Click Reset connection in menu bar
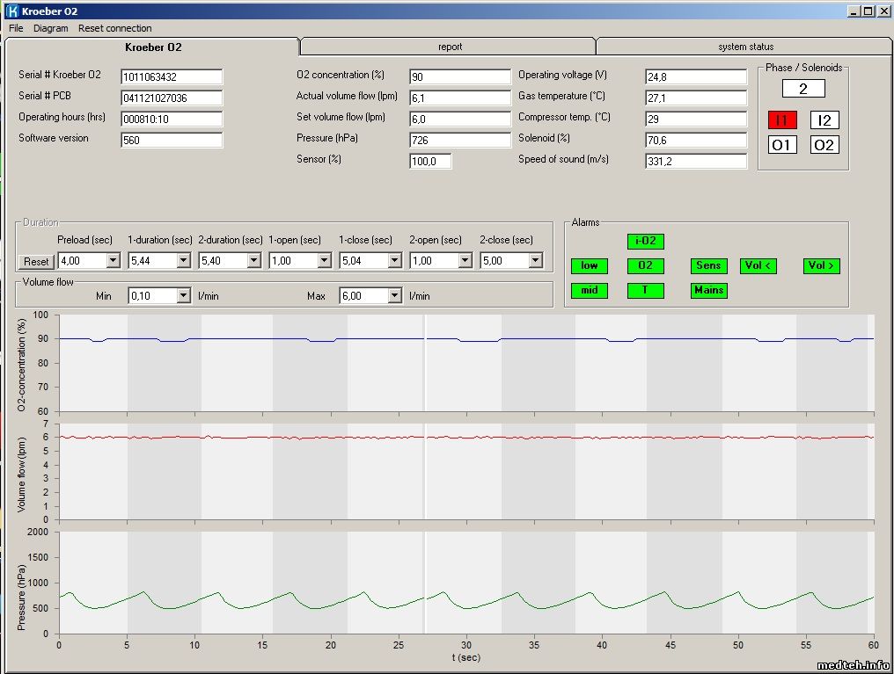This screenshot has width=894, height=674. pos(114,28)
